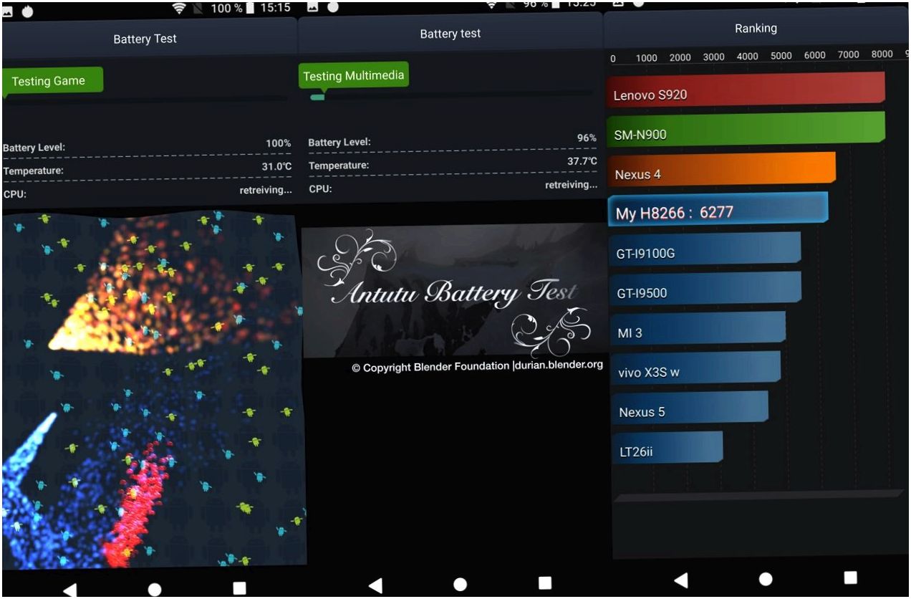Select the My H8266 : 6277 bar
Image resolution: width=911 pixels, height=599 pixels.
(x=718, y=209)
